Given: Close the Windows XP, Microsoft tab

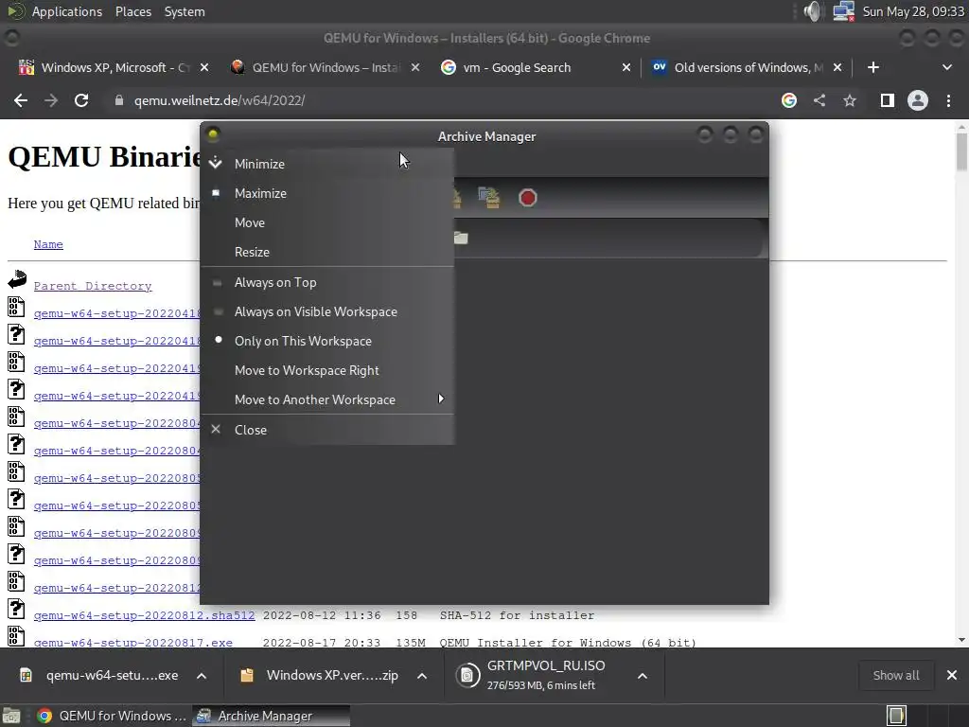Looking at the screenshot, I should [x=204, y=67].
